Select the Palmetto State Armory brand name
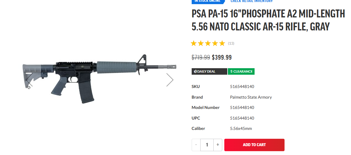The height and width of the screenshot is (155, 351). click(251, 97)
